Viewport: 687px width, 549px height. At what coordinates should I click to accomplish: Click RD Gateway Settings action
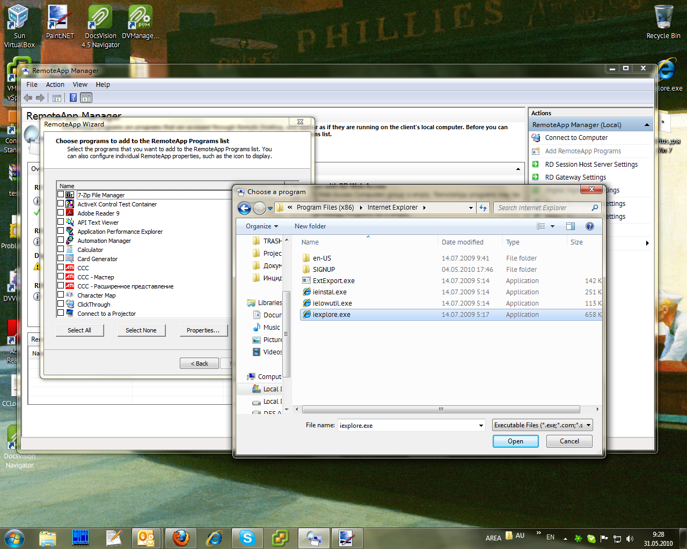575,177
